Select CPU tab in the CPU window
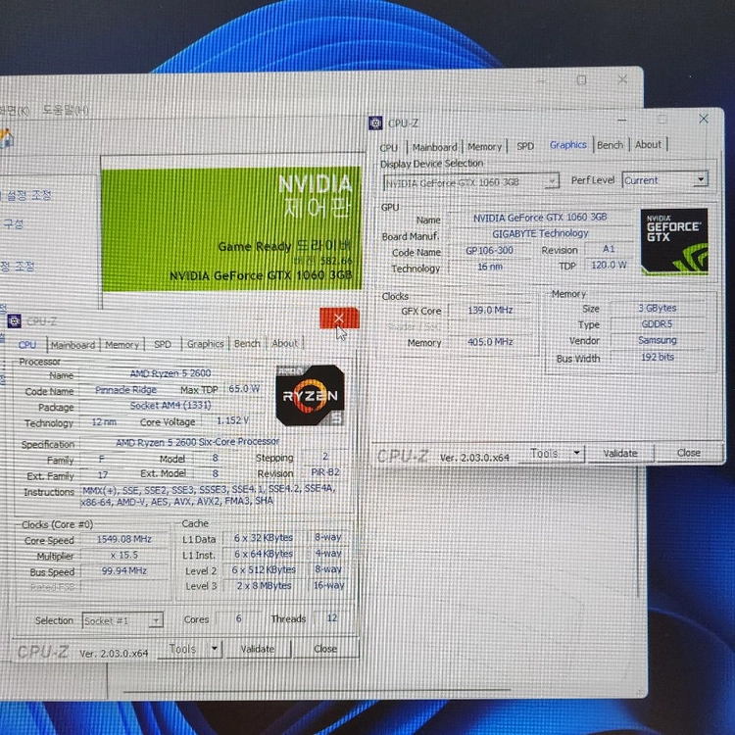This screenshot has width=735, height=735. [27, 345]
